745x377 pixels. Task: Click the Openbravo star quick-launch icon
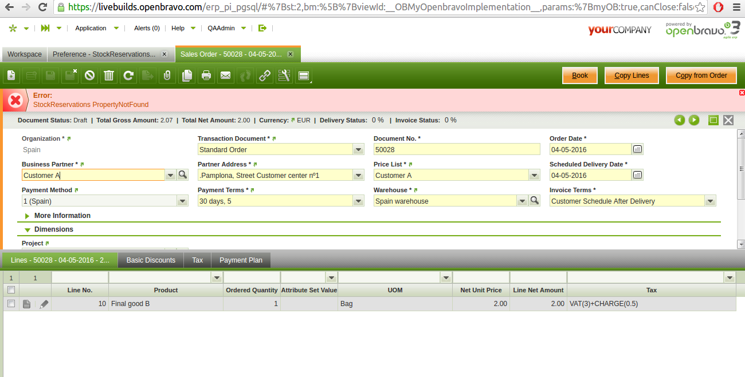tap(13, 28)
